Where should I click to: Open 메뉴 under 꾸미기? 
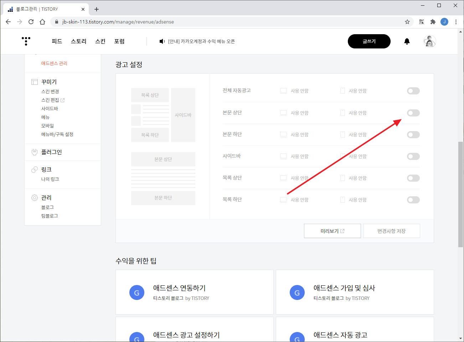pyautogui.click(x=45, y=117)
